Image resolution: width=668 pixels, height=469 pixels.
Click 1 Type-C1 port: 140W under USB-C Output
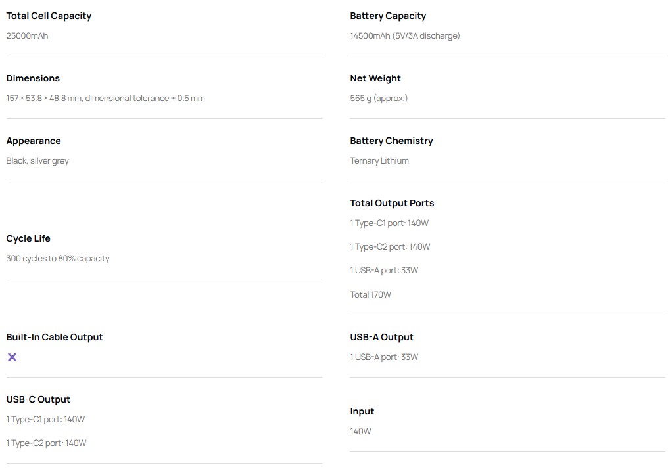pos(45,420)
